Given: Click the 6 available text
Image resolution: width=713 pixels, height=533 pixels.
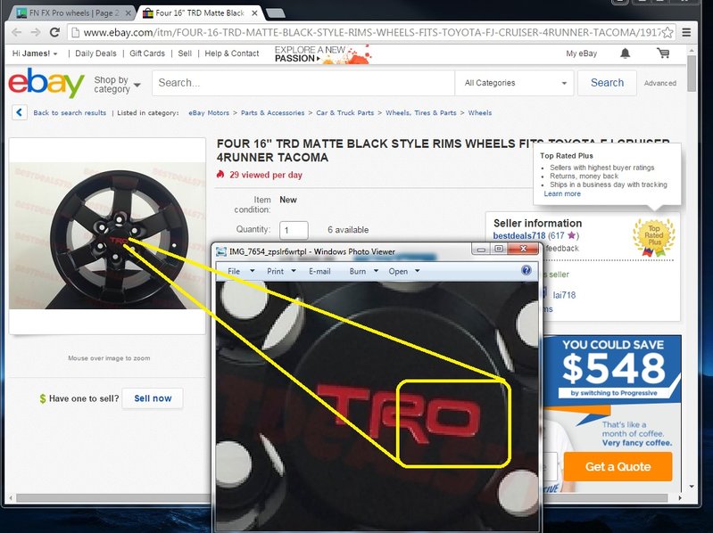Looking at the screenshot, I should point(348,230).
